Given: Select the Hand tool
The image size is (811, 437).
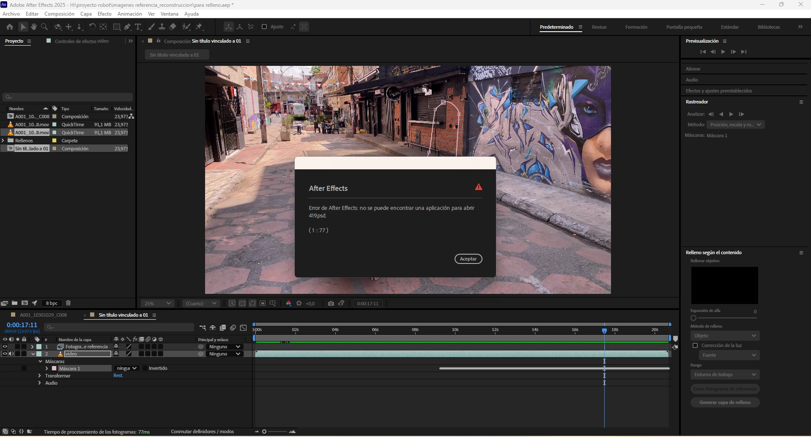Looking at the screenshot, I should 33,27.
